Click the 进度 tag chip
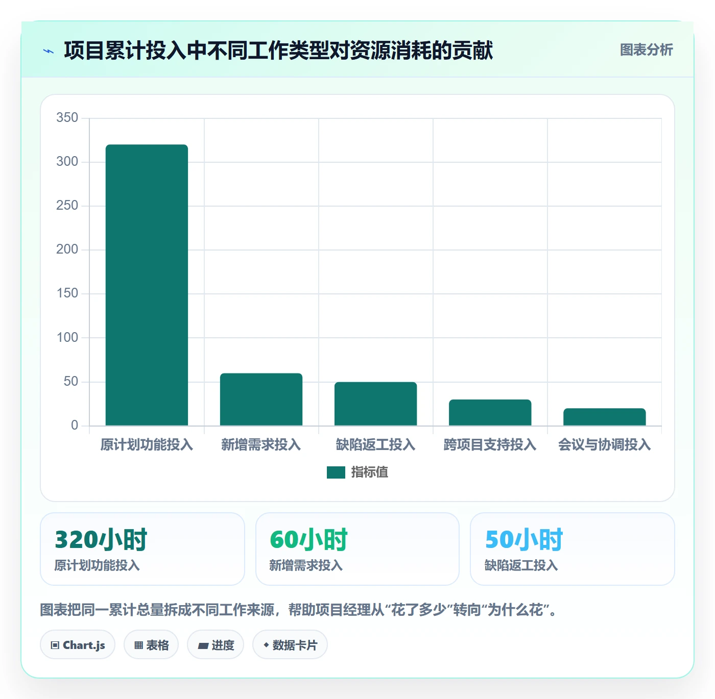Viewport: 715px width, 699px height. [216, 645]
